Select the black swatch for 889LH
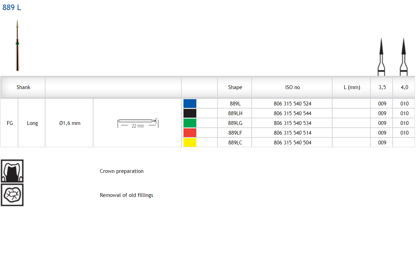The image size is (417, 262). pyautogui.click(x=190, y=113)
